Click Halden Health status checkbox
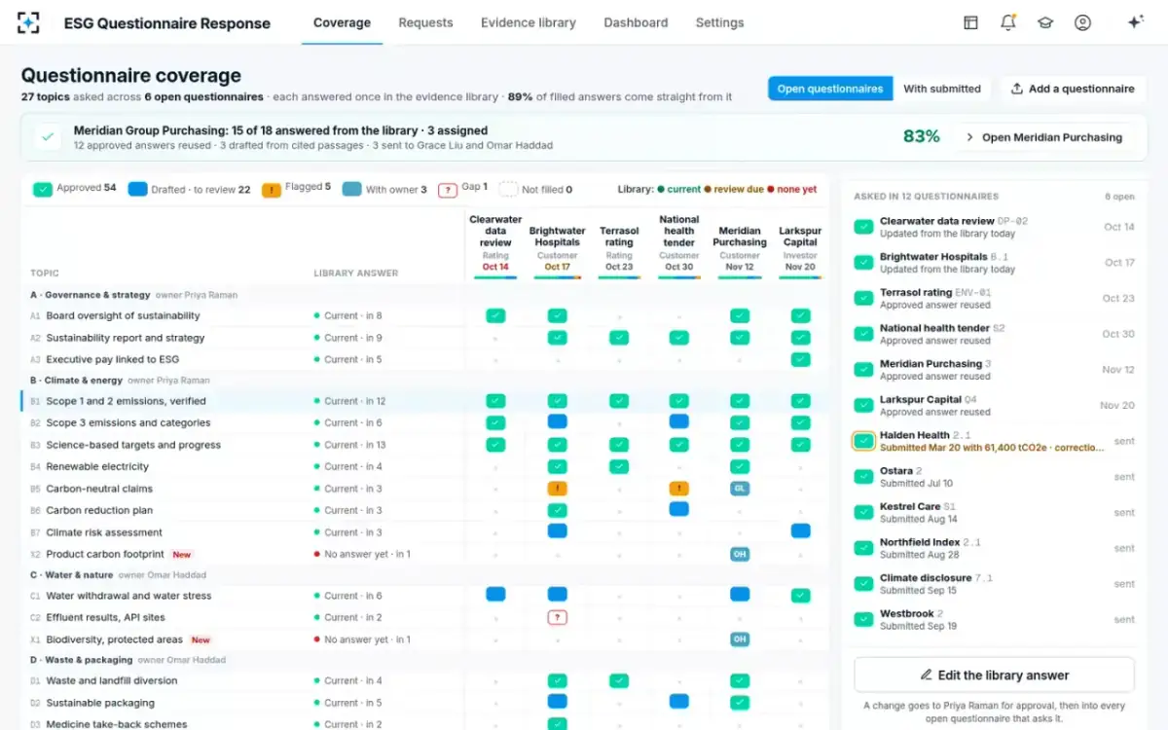Image resolution: width=1168 pixels, height=730 pixels. tap(863, 441)
